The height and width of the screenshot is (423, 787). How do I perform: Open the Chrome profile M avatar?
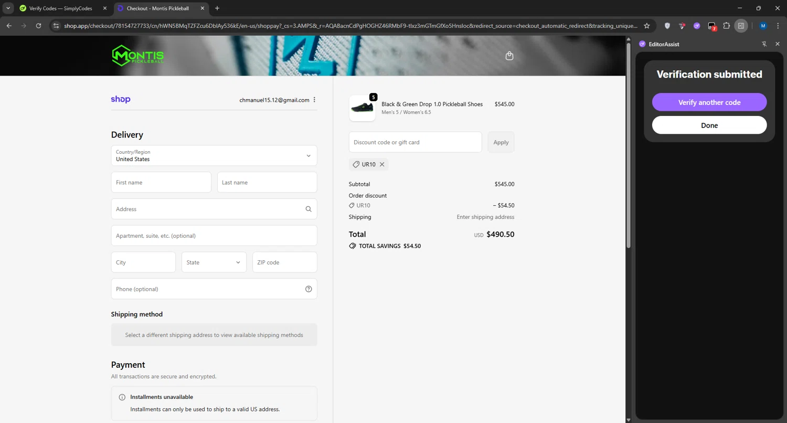[763, 26]
